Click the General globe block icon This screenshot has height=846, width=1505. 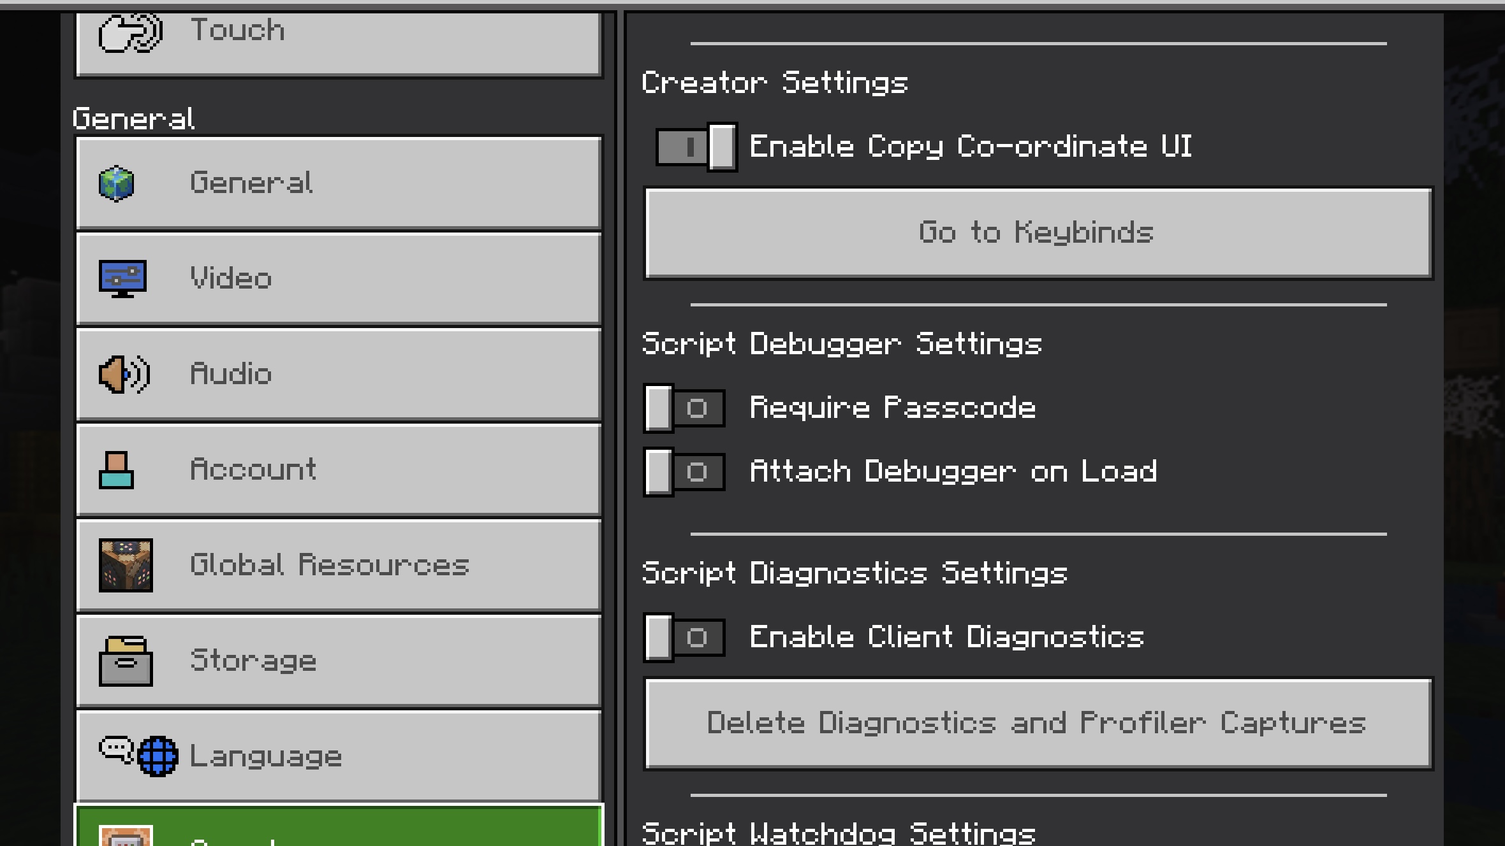click(117, 183)
